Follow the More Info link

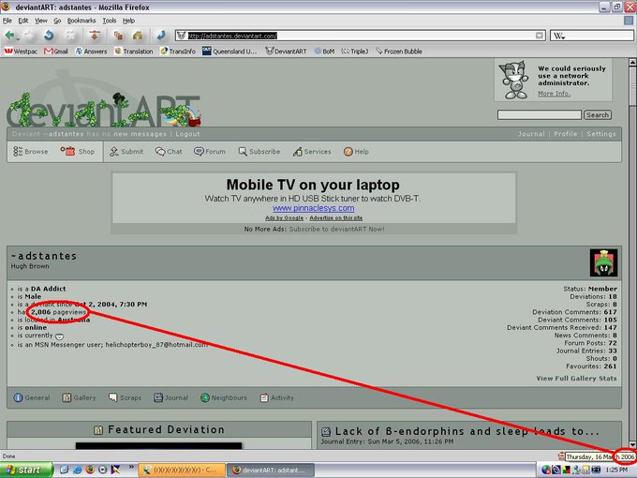click(x=554, y=94)
